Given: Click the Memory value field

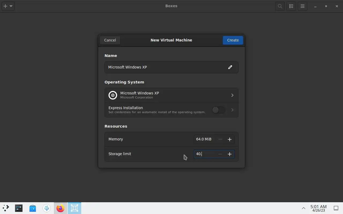Looking at the screenshot, I should pos(205,139).
